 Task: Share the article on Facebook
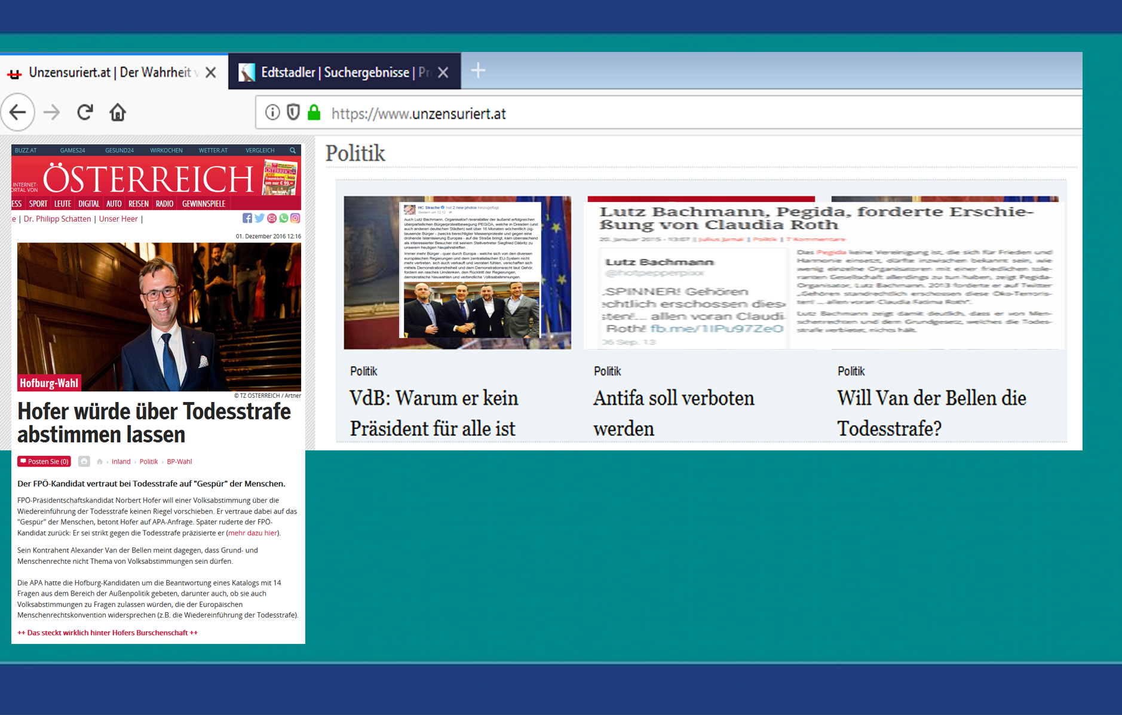(247, 219)
